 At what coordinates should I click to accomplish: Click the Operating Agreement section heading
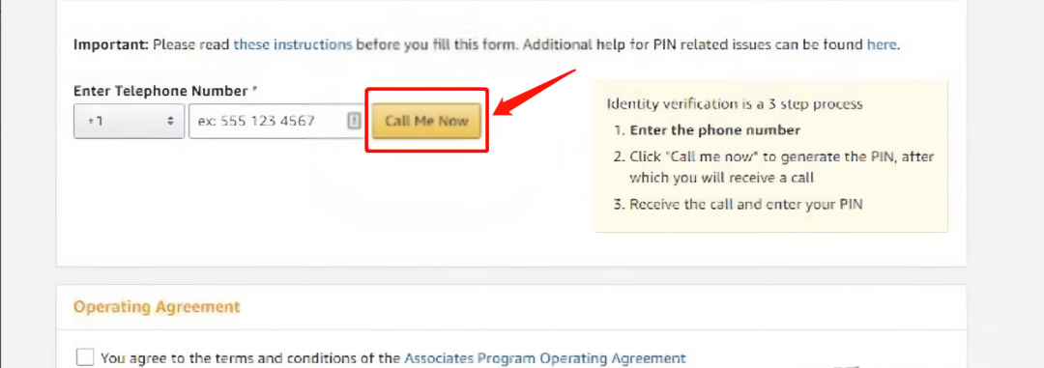pos(157,307)
